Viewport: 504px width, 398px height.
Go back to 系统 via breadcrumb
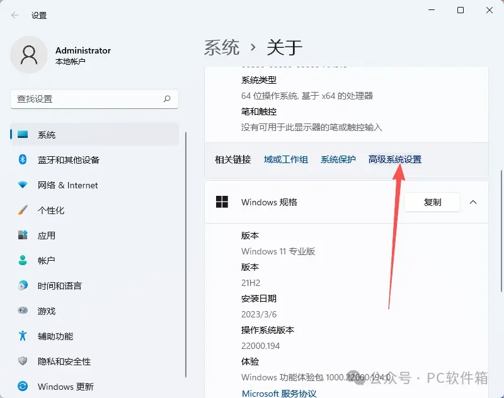[222, 47]
